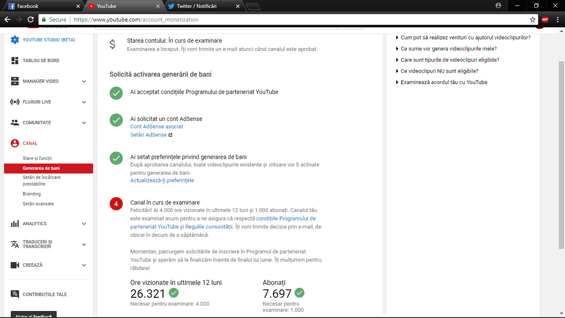Close the Facebook tab
Screen dimensions: 565x318
[x=78, y=7]
